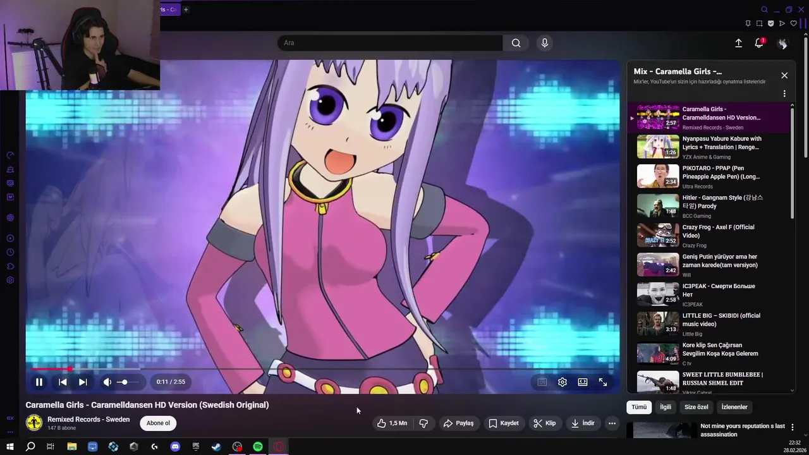
Task: Open ChatGPT icon in browser sidebar
Action: [10, 218]
